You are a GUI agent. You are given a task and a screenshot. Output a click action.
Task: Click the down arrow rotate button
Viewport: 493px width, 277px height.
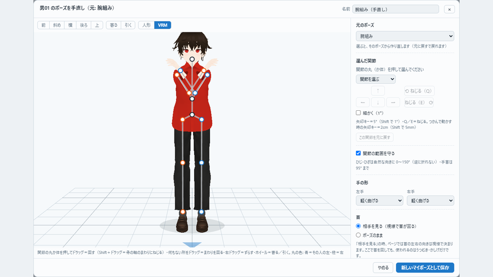pos(378,103)
